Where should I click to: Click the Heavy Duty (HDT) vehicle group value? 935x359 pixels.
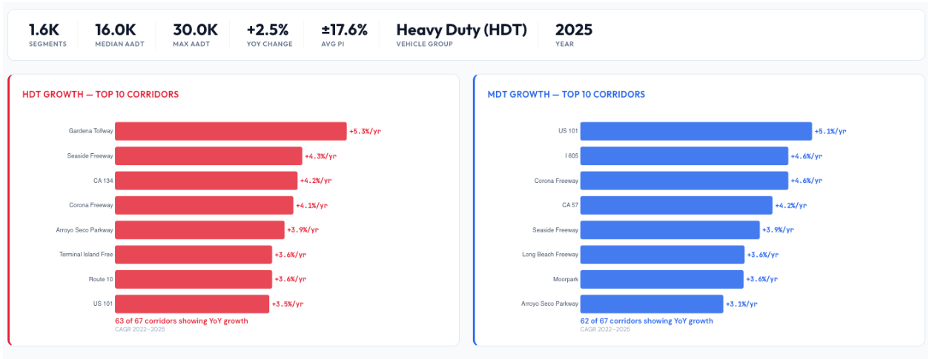[461, 30]
